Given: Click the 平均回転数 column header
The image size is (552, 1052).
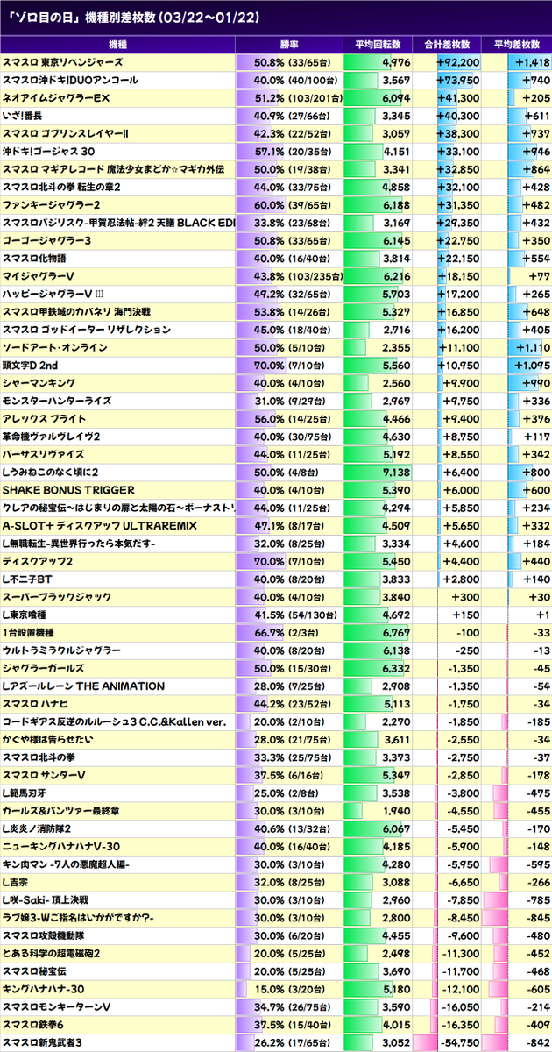Looking at the screenshot, I should pos(379,45).
